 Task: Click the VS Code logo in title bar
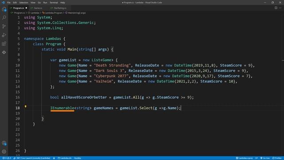pos(3,3)
